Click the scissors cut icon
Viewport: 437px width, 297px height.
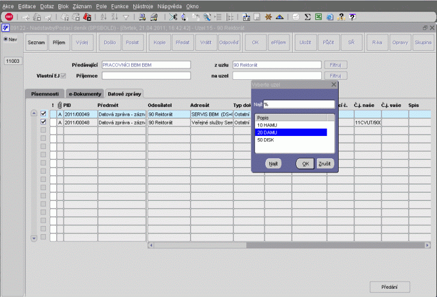(173, 17)
